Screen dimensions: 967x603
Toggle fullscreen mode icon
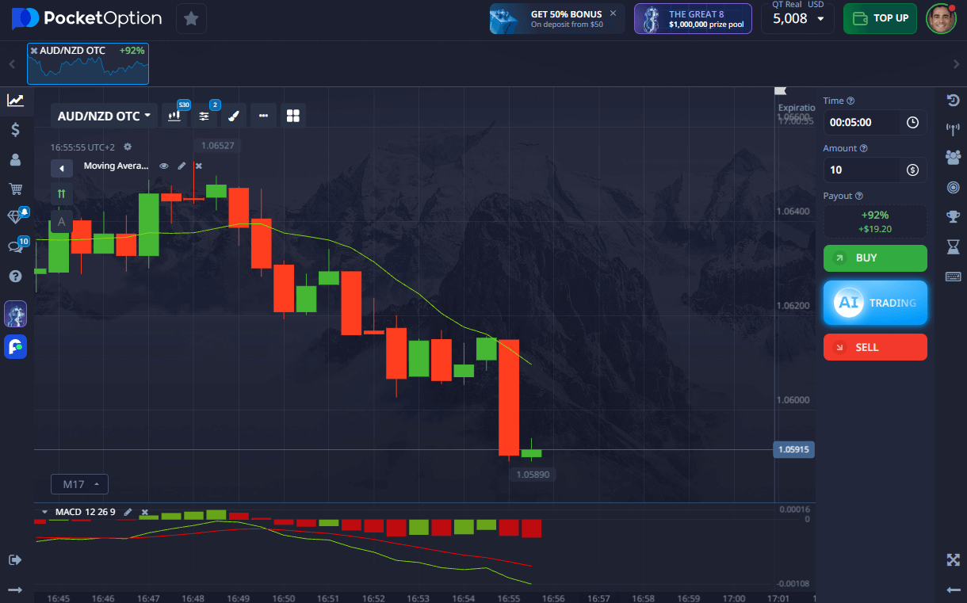pyautogui.click(x=954, y=560)
